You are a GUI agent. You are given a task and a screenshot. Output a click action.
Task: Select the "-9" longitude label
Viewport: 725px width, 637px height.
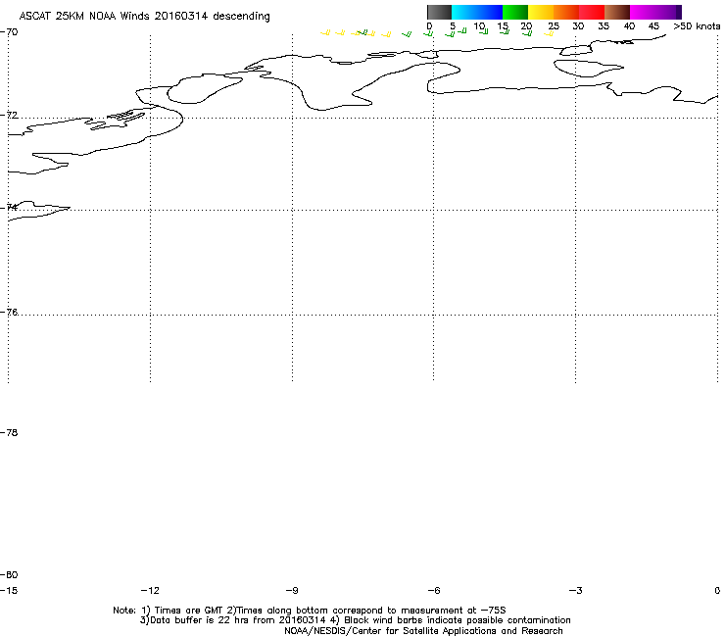[292, 590]
